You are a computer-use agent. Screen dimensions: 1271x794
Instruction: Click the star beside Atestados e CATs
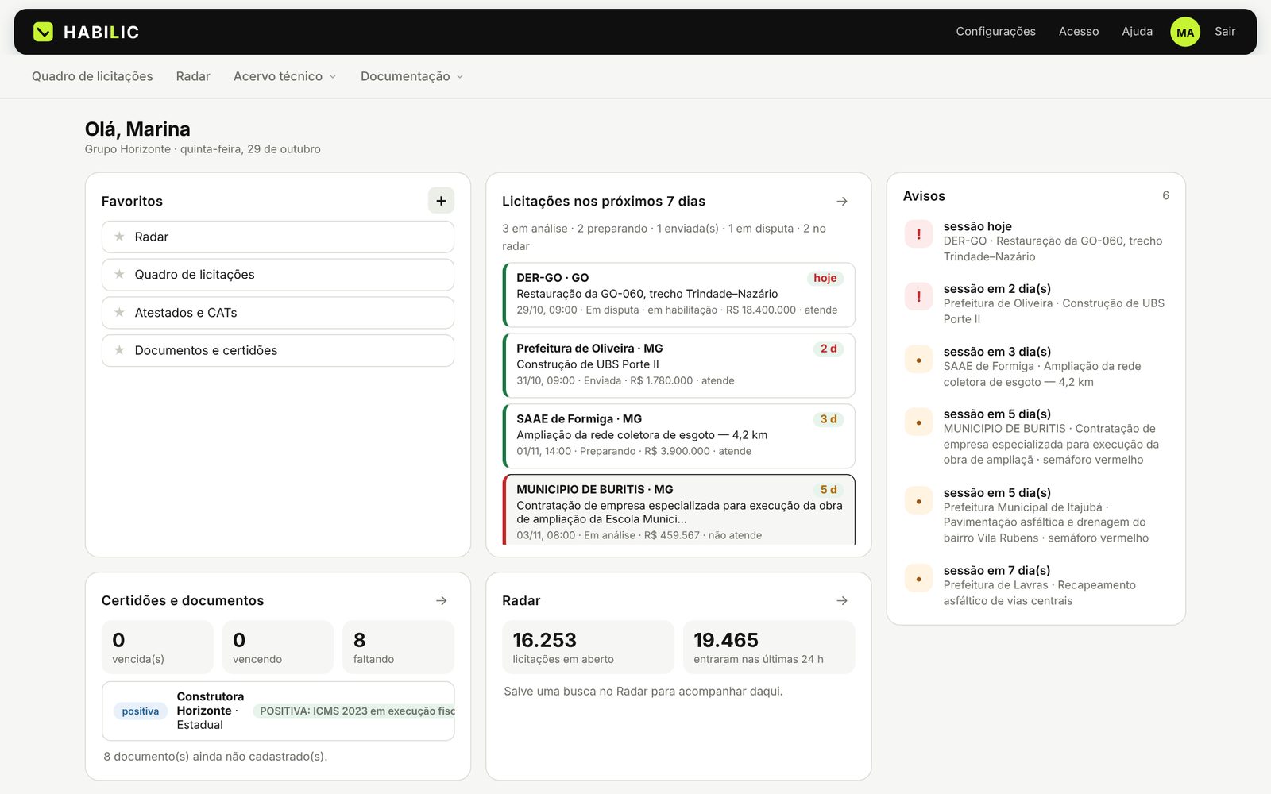119,313
